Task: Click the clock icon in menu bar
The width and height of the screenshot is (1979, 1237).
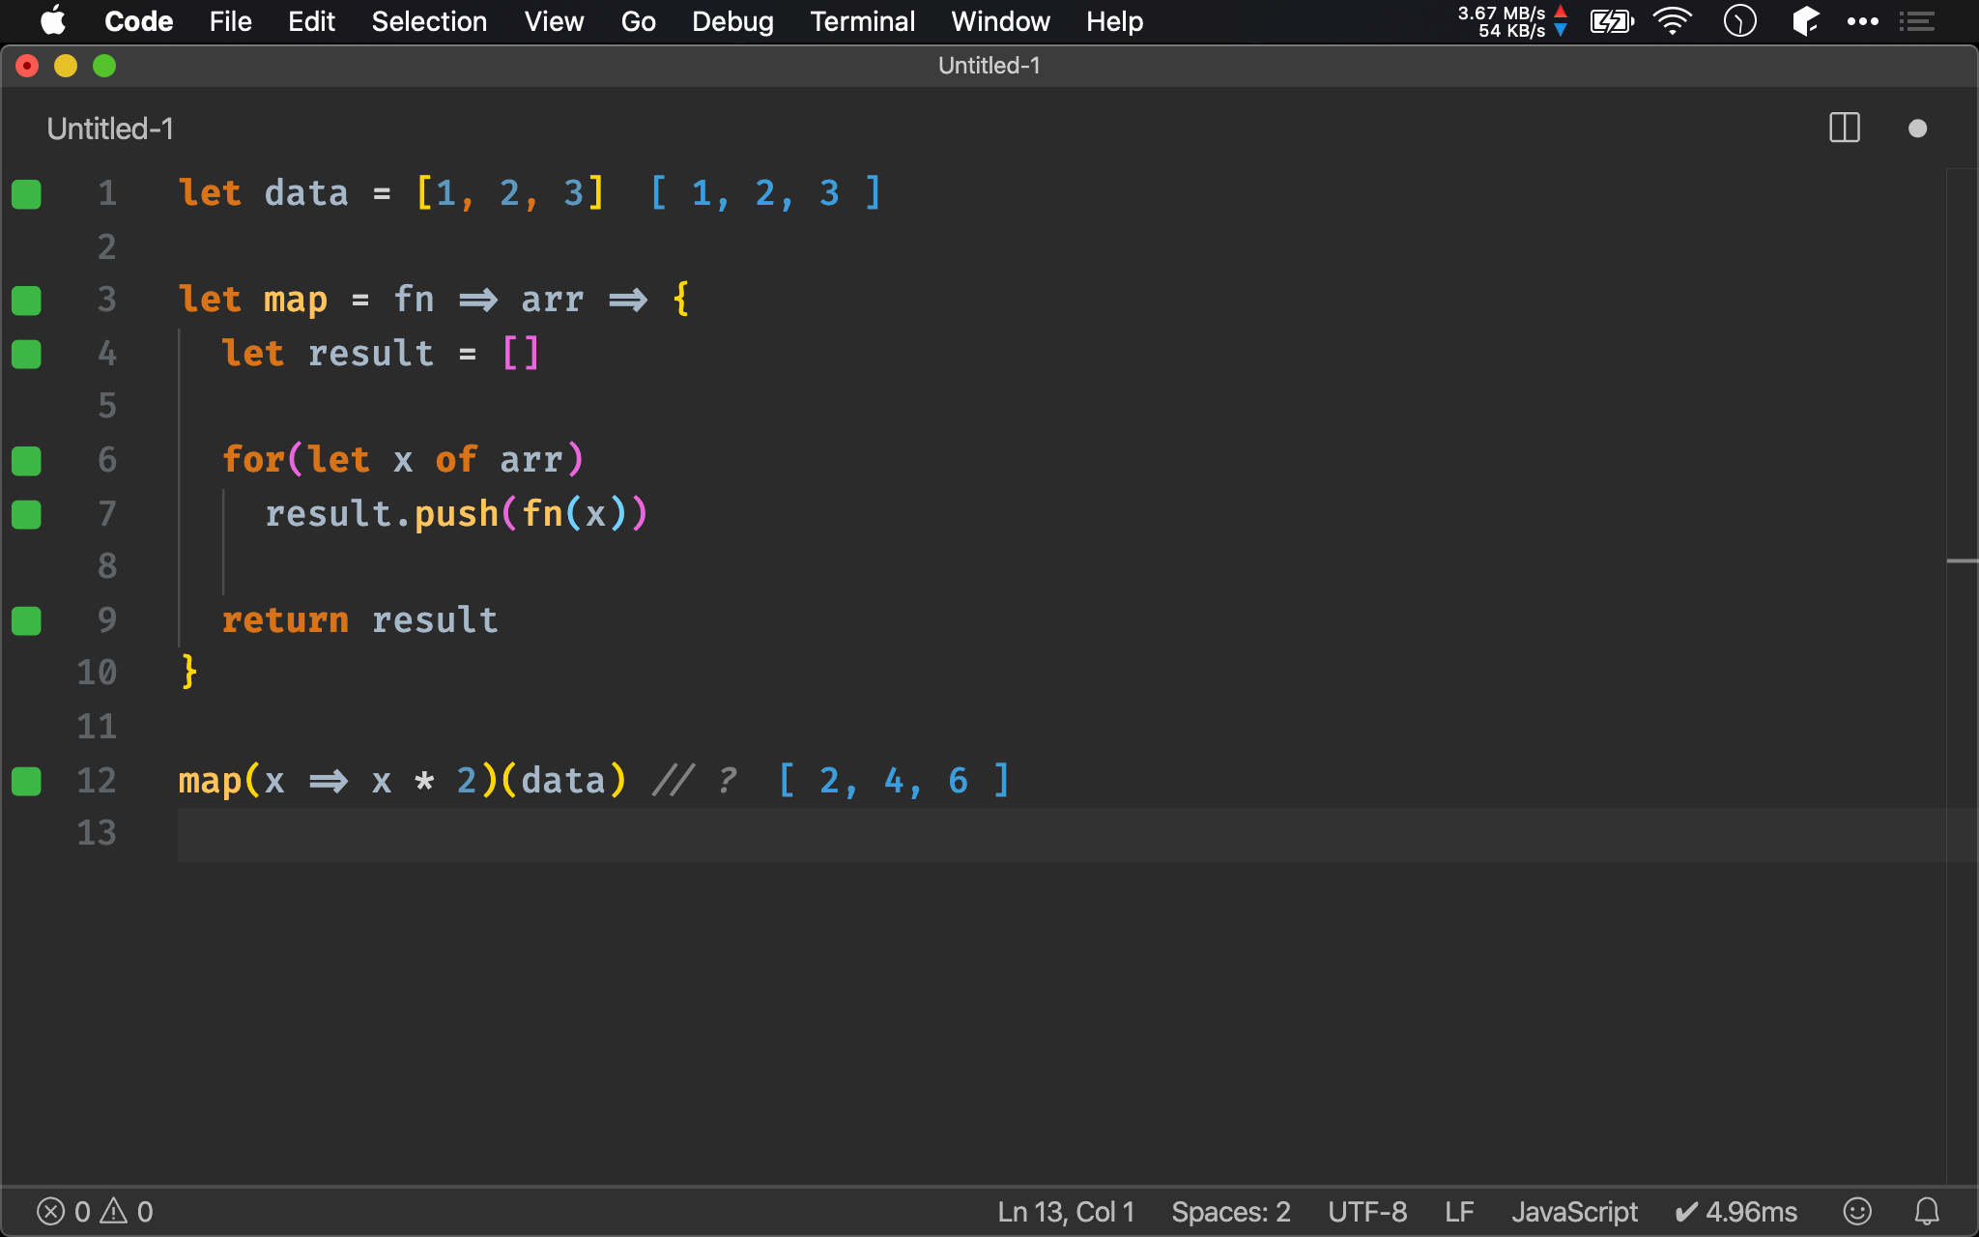Action: pos(1739,21)
